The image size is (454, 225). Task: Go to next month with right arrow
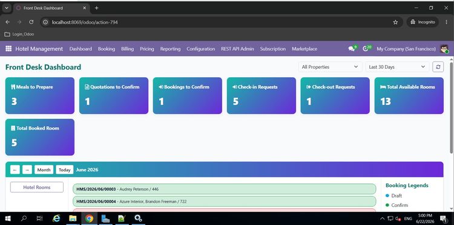tap(27, 170)
